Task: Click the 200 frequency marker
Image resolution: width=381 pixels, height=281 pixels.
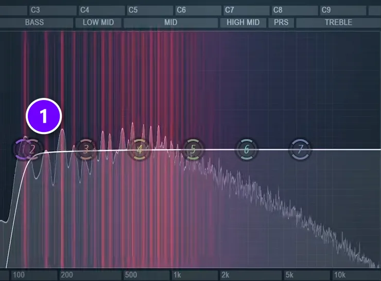Action: pyautogui.click(x=67, y=275)
